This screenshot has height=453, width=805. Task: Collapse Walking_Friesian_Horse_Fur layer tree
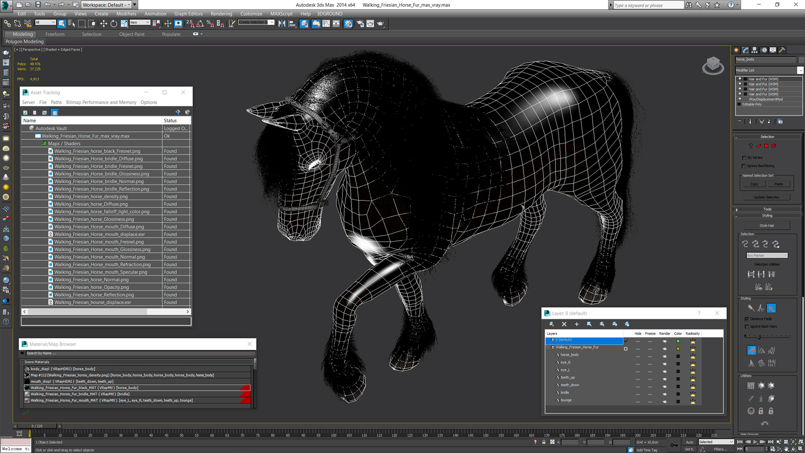click(548, 347)
